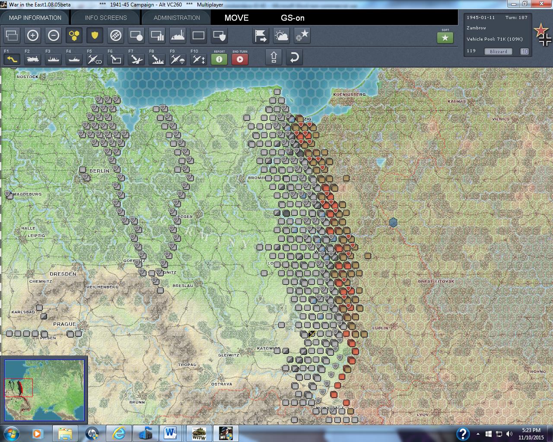Toggle the unit box with bar chart icon

[x=157, y=35]
